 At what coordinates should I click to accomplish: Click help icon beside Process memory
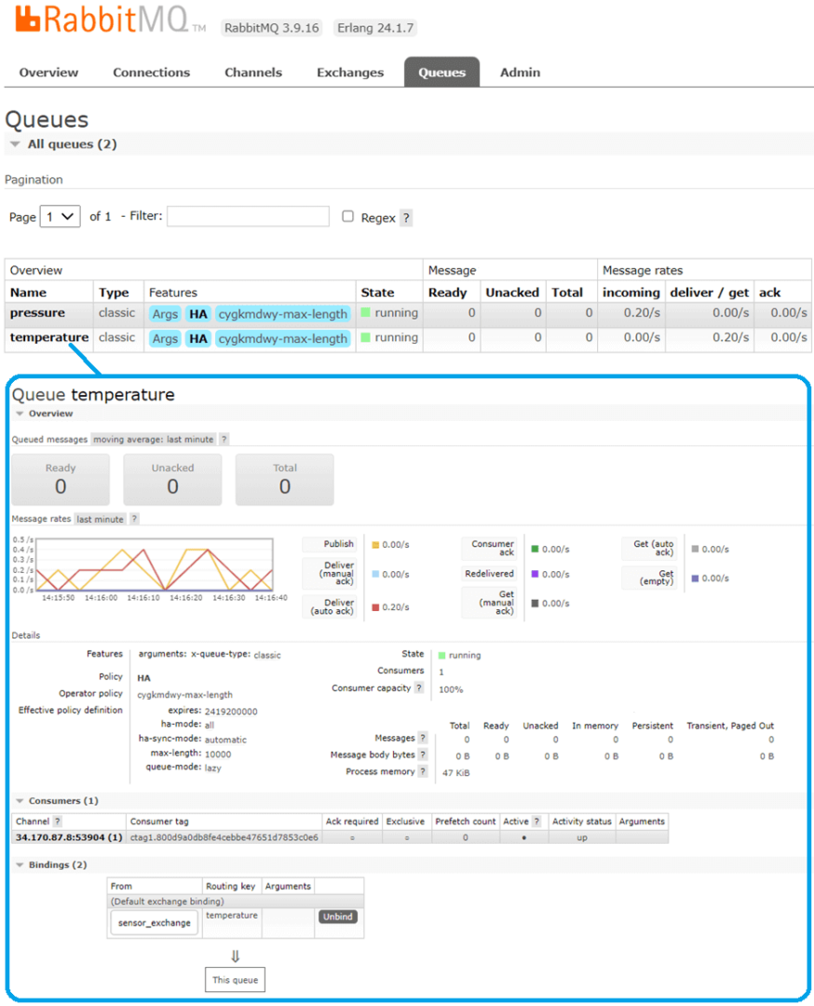[x=423, y=772]
